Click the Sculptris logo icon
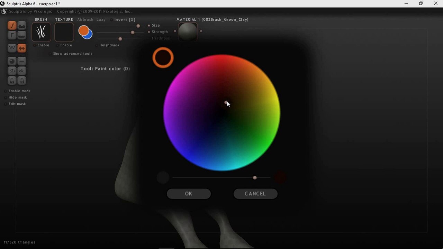443x249 pixels. (4, 11)
